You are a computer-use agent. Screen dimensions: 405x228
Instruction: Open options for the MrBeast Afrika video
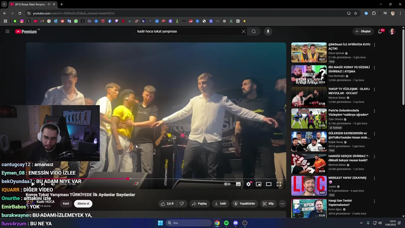374,45
